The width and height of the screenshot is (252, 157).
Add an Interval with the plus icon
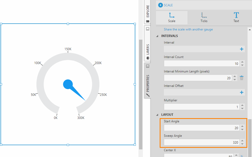coord(242,49)
